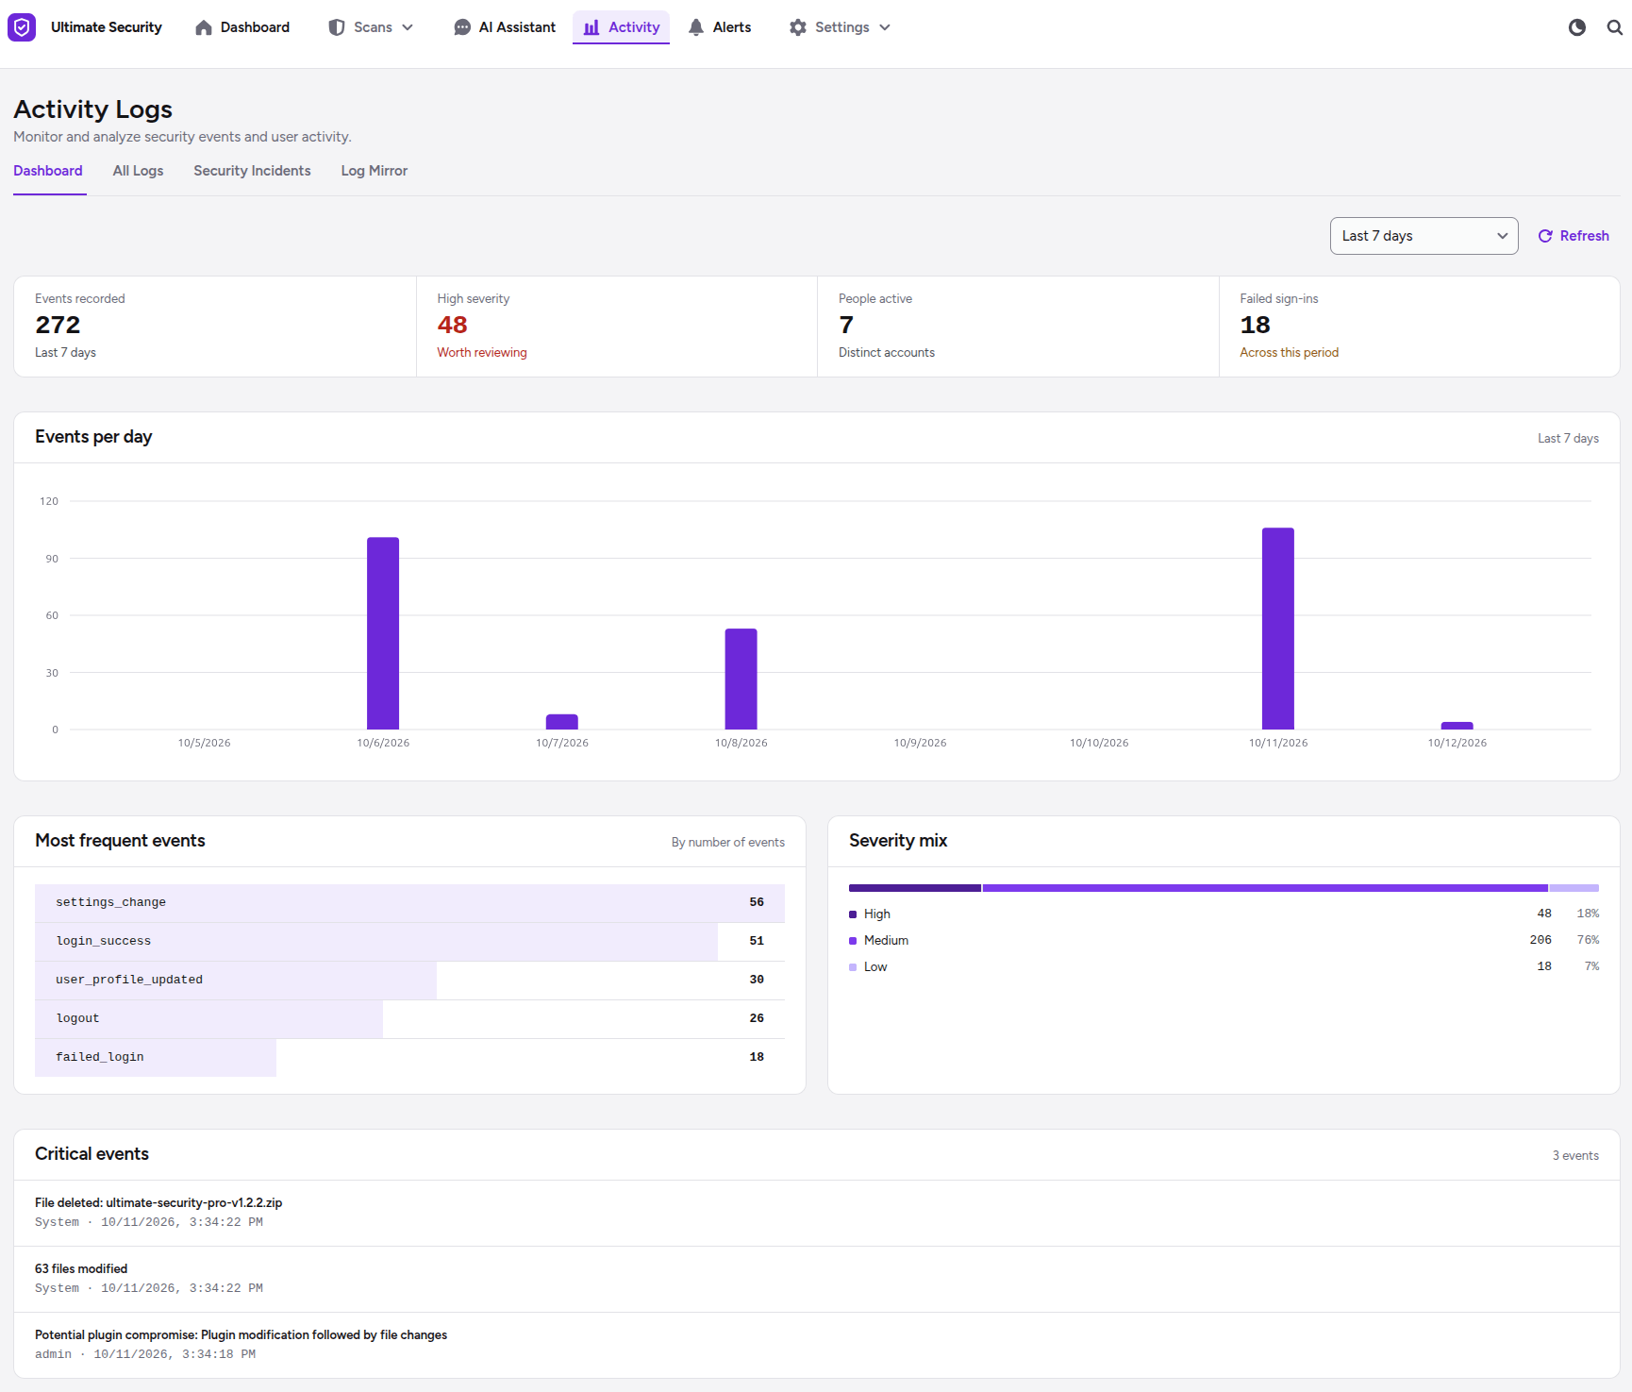The image size is (1632, 1392).
Task: Switch to the All Logs tab
Action: (138, 171)
